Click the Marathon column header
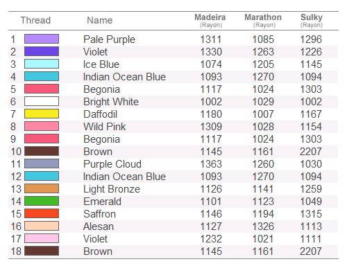Viewport: 347px width, 266px height. click(x=263, y=20)
